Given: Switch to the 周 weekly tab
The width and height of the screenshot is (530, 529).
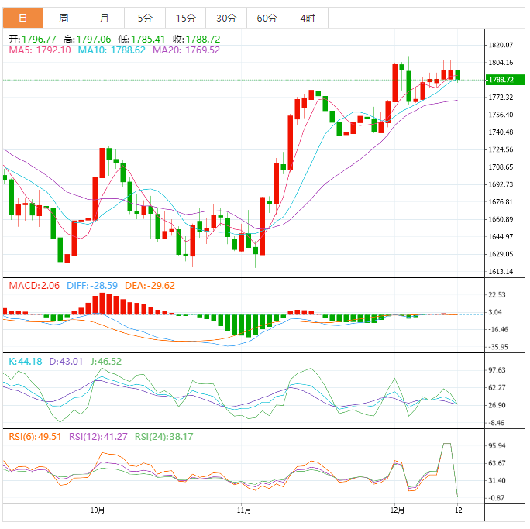Looking at the screenshot, I should point(64,18).
